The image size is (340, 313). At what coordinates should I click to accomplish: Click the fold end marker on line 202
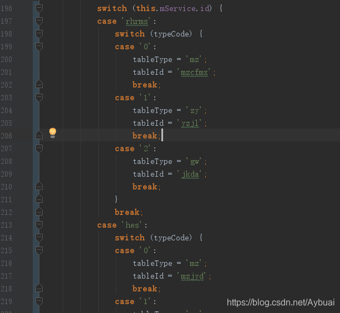point(39,84)
